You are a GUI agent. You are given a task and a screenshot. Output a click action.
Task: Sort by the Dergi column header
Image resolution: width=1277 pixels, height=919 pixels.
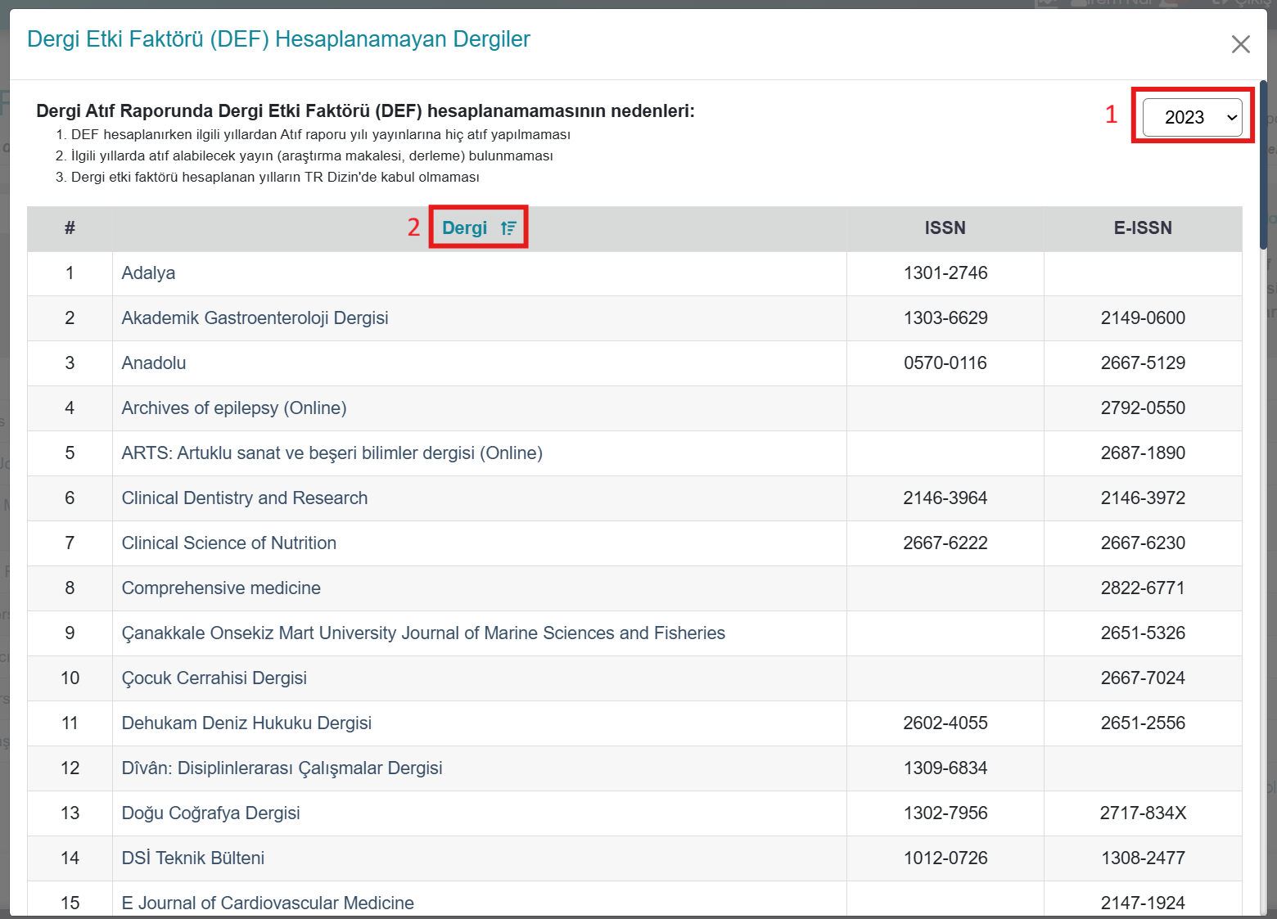click(x=464, y=228)
